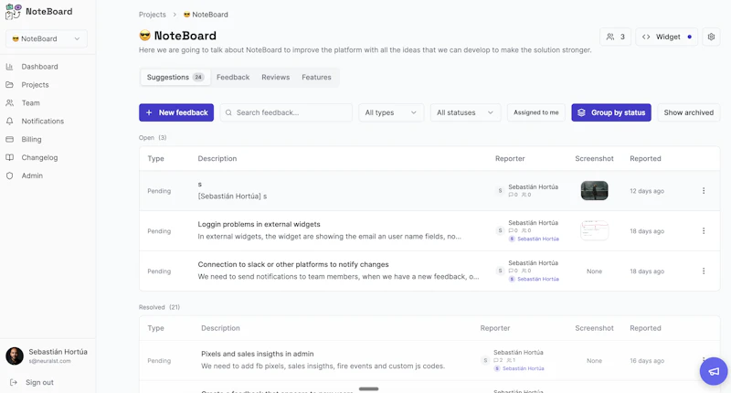Toggle Show archived
The width and height of the screenshot is (731, 393).
point(689,112)
